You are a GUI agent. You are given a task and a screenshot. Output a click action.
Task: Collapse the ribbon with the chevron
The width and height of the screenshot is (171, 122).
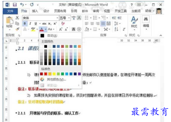[x=161, y=35]
